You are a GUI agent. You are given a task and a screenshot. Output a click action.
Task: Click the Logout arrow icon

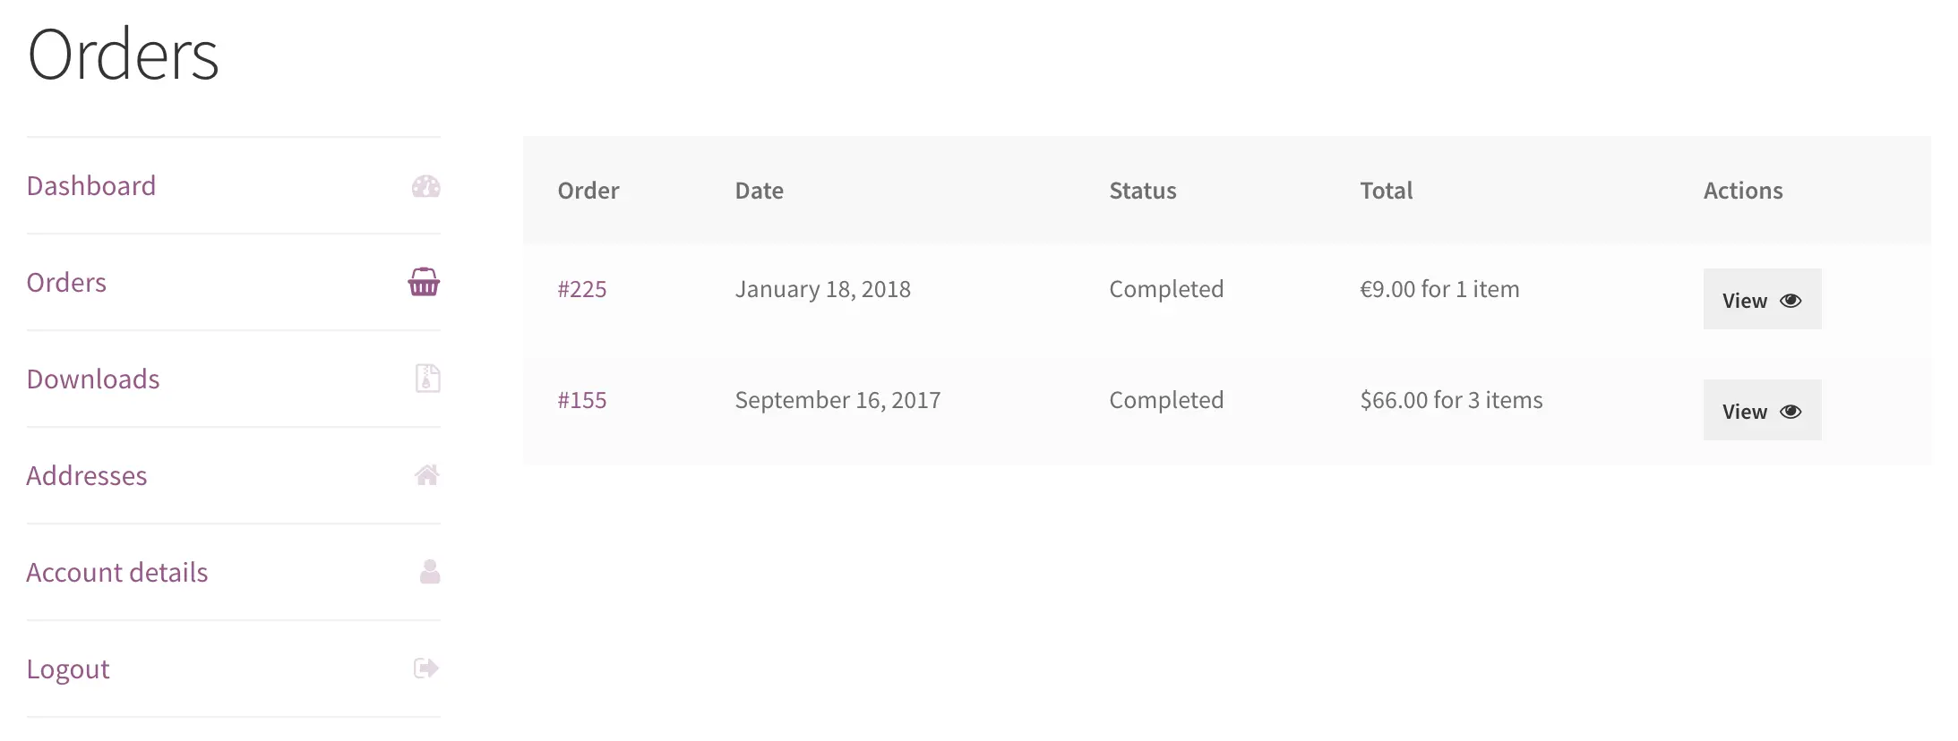426,669
